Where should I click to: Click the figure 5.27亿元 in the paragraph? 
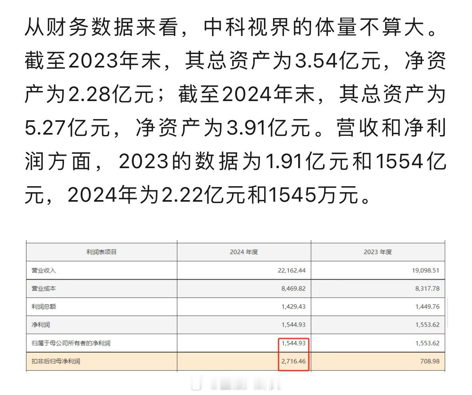pyautogui.click(x=67, y=128)
